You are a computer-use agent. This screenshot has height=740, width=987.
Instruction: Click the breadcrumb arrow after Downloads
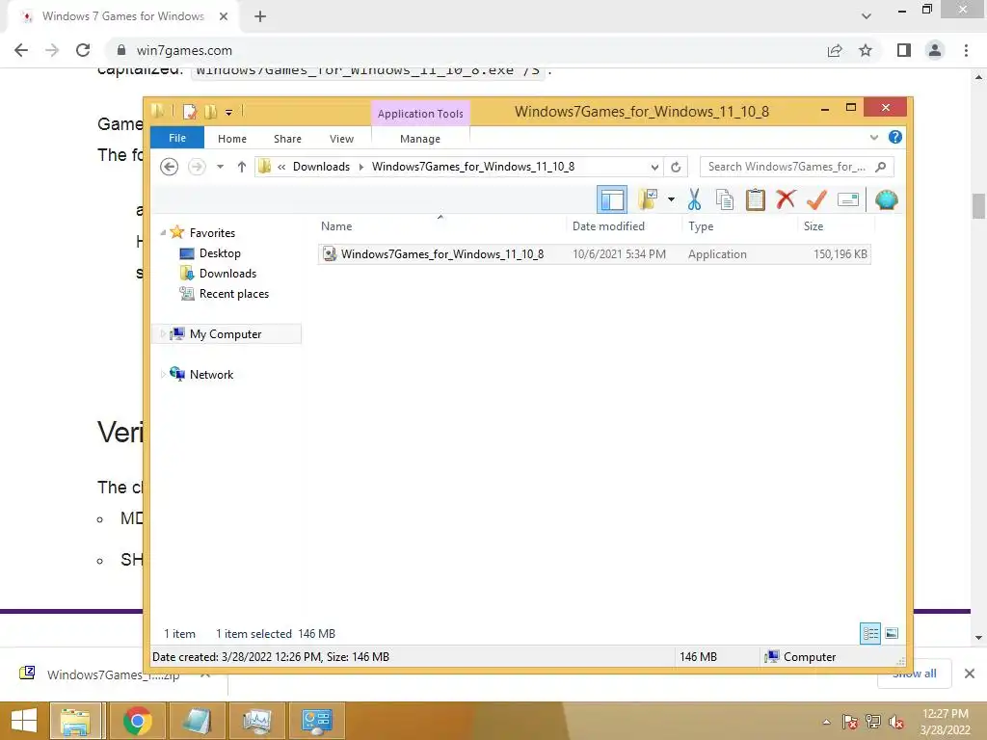361,167
